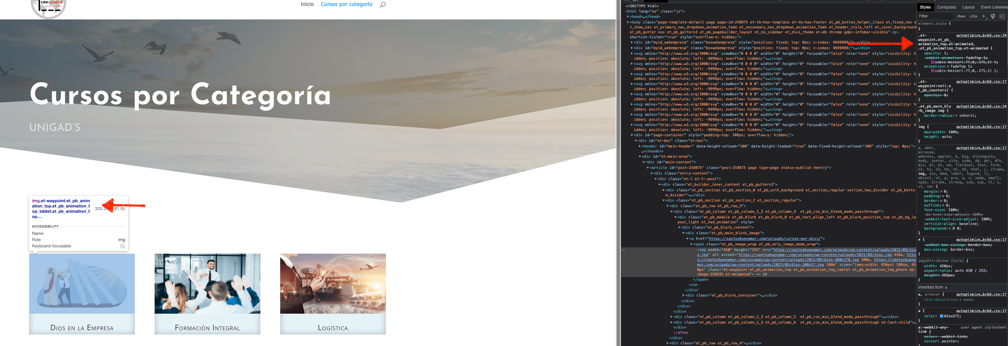Collapse the et_pb_image_wrap span node
The image size is (1008, 346).
(691, 244)
